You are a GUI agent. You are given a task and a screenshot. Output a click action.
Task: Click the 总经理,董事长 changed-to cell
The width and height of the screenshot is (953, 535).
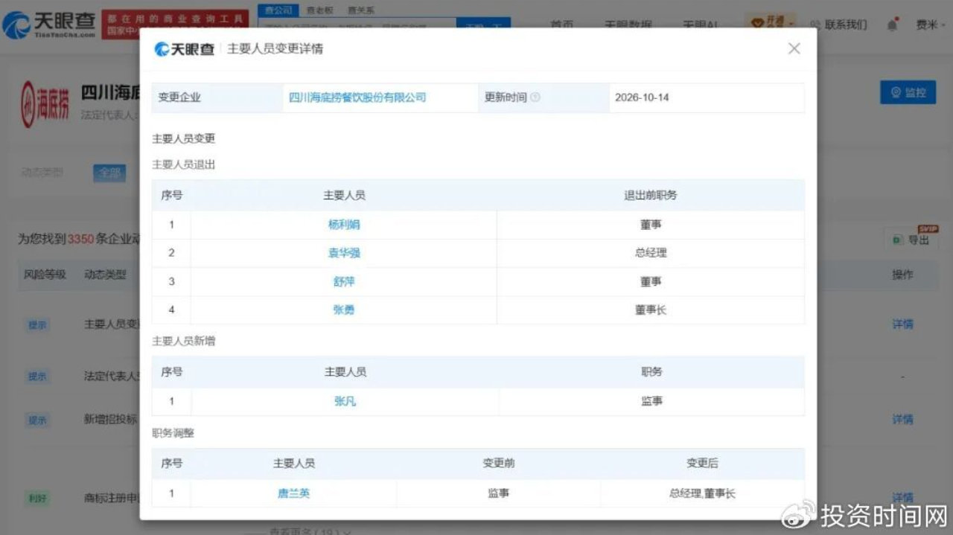[x=702, y=493]
